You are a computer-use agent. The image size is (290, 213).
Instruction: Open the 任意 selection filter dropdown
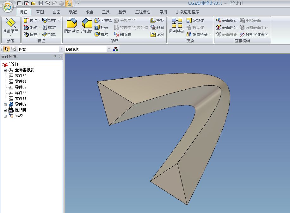point(61,49)
